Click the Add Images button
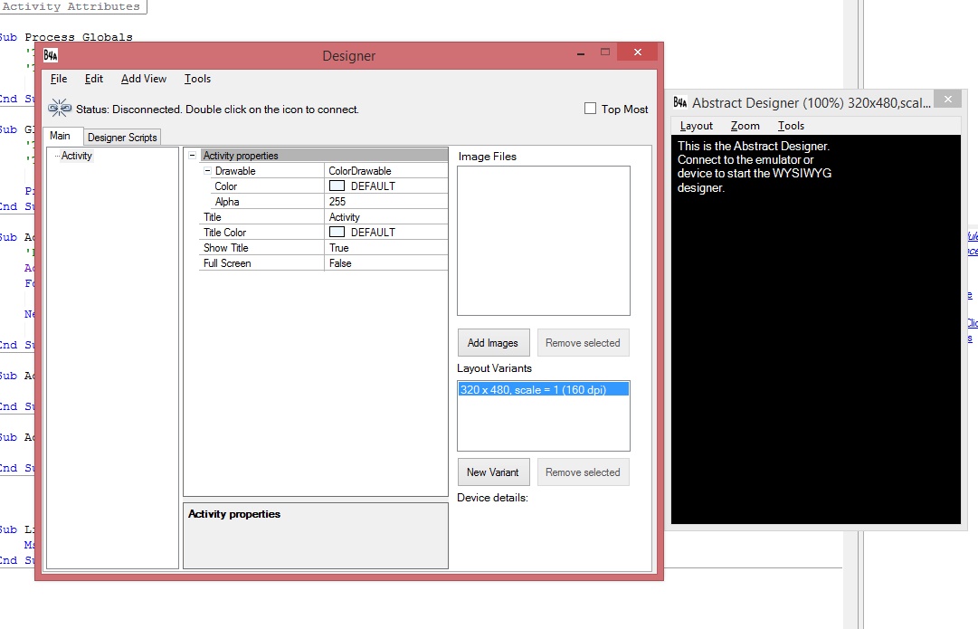Image resolution: width=978 pixels, height=629 pixels. click(493, 343)
